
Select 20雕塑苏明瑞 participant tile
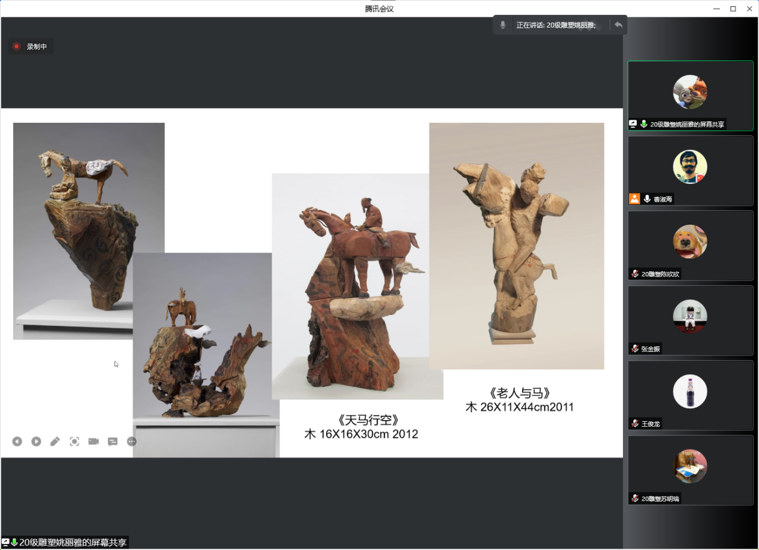pyautogui.click(x=690, y=470)
